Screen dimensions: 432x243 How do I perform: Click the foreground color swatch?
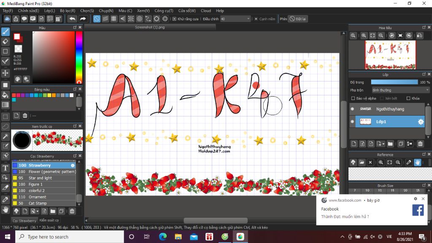(x=17, y=36)
